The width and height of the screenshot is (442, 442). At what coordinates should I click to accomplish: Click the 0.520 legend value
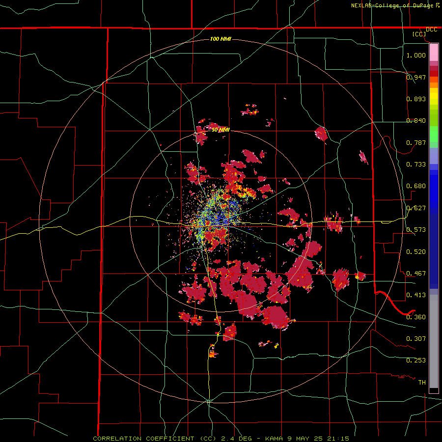pos(416,251)
